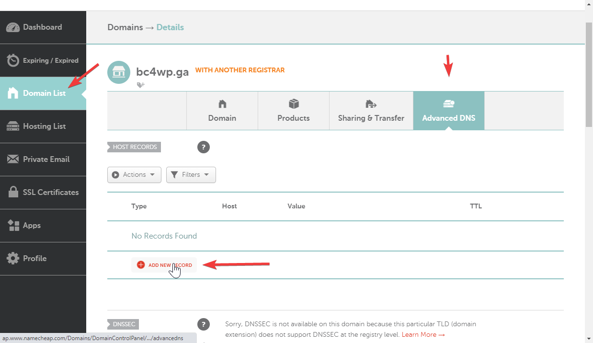This screenshot has width=593, height=343.
Task: Click the help icon beside DNSSEC
Action: 204,324
